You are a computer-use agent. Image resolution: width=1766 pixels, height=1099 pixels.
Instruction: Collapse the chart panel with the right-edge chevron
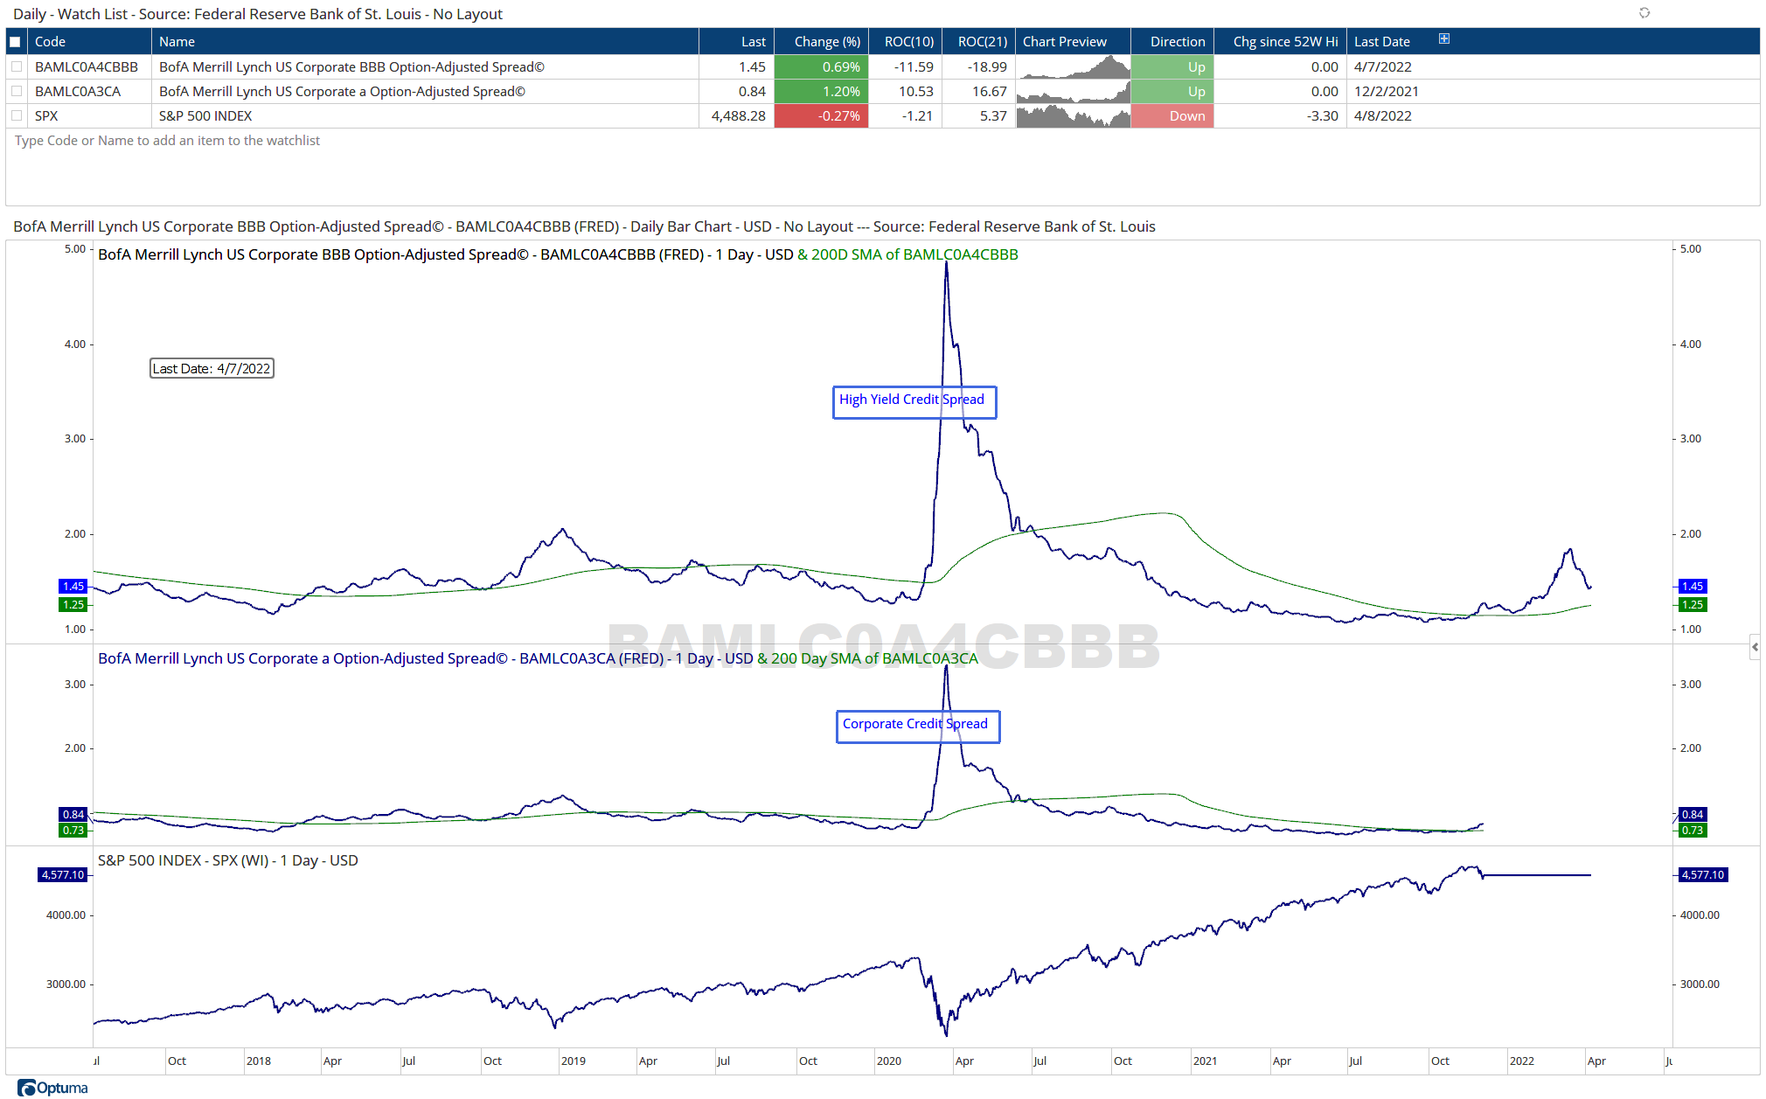coord(1754,647)
